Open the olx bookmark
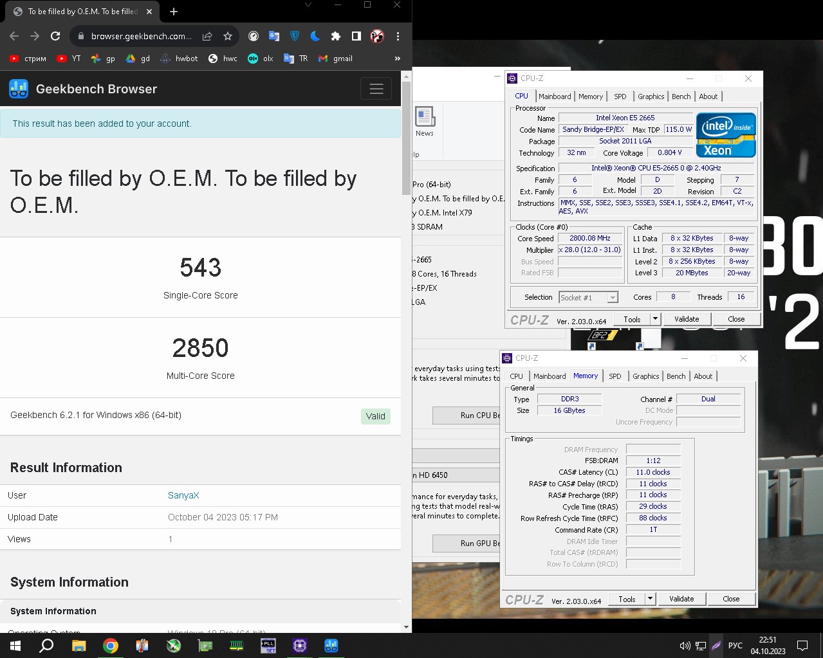This screenshot has height=658, width=823. [x=261, y=59]
